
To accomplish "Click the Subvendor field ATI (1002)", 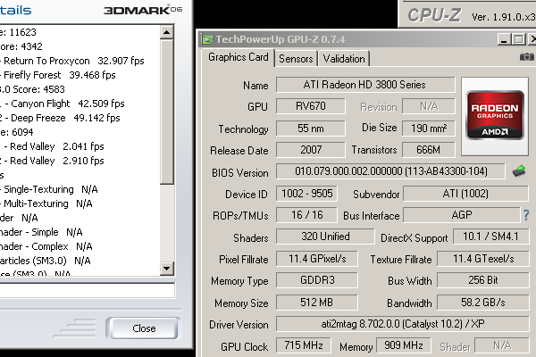I will pos(465,194).
